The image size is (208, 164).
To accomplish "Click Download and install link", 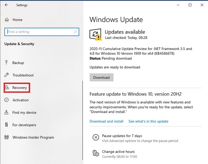I will pos(106,121).
